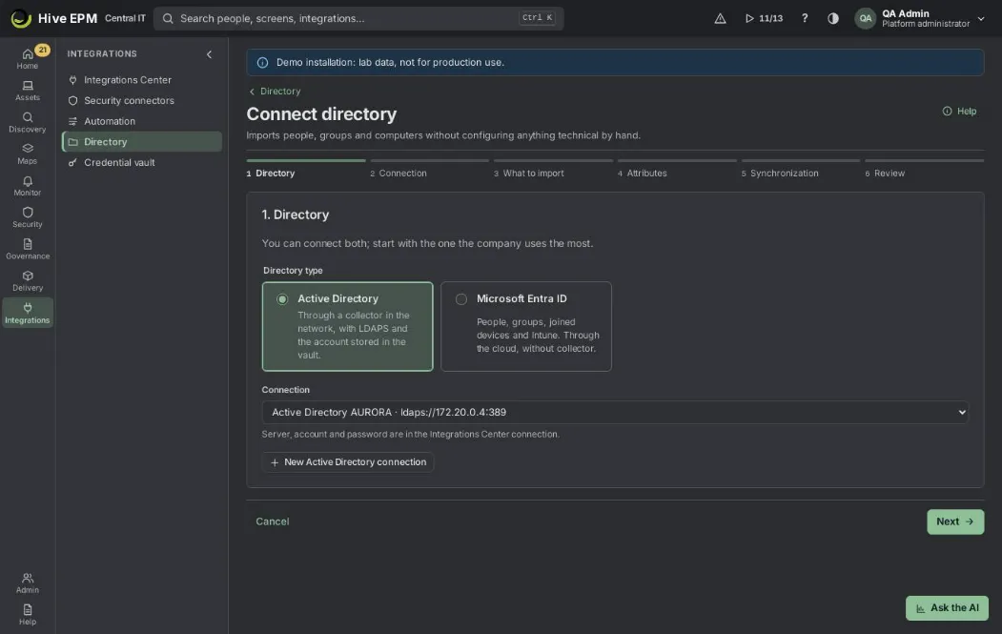Jump to the 2 Connection wizard step
1002x634 pixels.
coord(429,170)
